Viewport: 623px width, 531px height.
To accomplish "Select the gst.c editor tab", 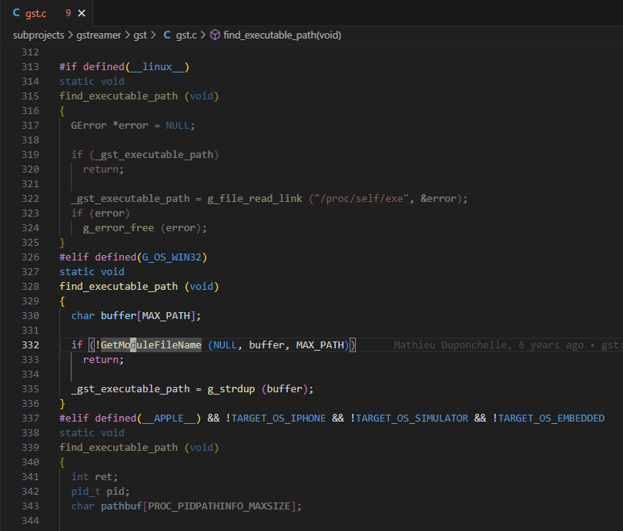I will coord(37,13).
